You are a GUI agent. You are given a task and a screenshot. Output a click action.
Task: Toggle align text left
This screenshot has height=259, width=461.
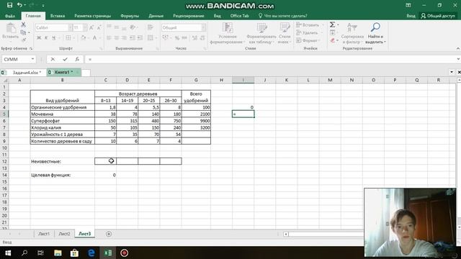click(x=109, y=37)
